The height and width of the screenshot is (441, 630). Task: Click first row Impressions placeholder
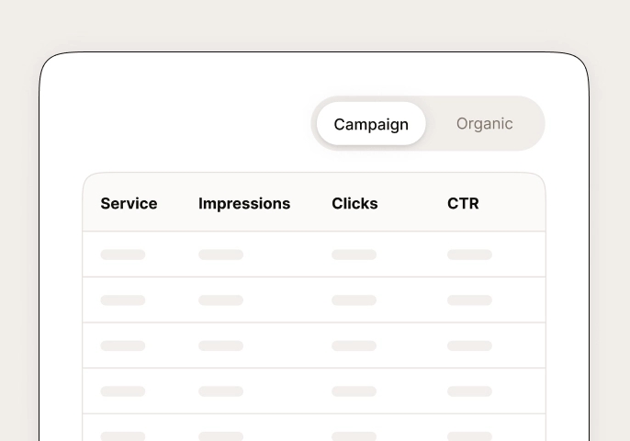pyautogui.click(x=221, y=254)
